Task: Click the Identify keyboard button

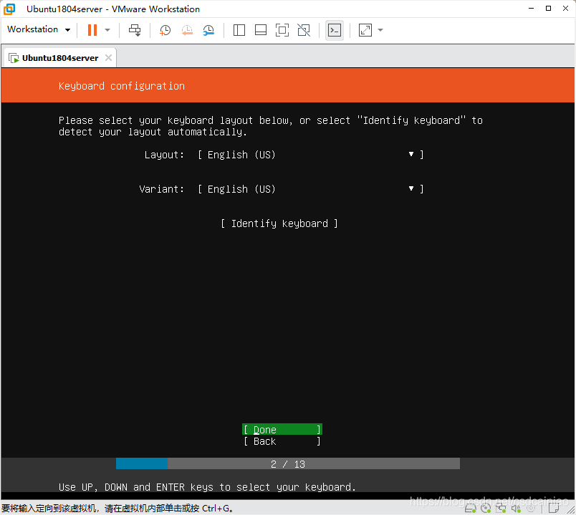Action: click(x=279, y=223)
